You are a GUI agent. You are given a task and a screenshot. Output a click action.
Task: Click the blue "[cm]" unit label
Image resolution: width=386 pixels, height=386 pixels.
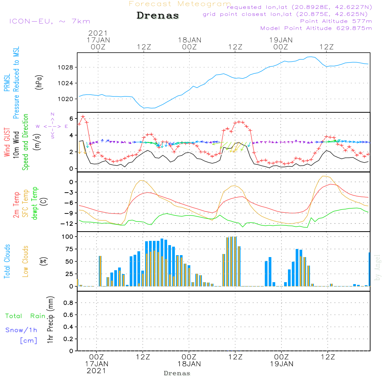pos(29,341)
